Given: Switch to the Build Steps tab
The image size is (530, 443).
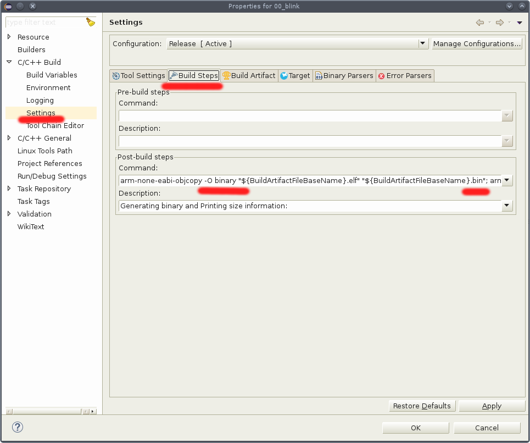Looking at the screenshot, I should click(x=193, y=75).
